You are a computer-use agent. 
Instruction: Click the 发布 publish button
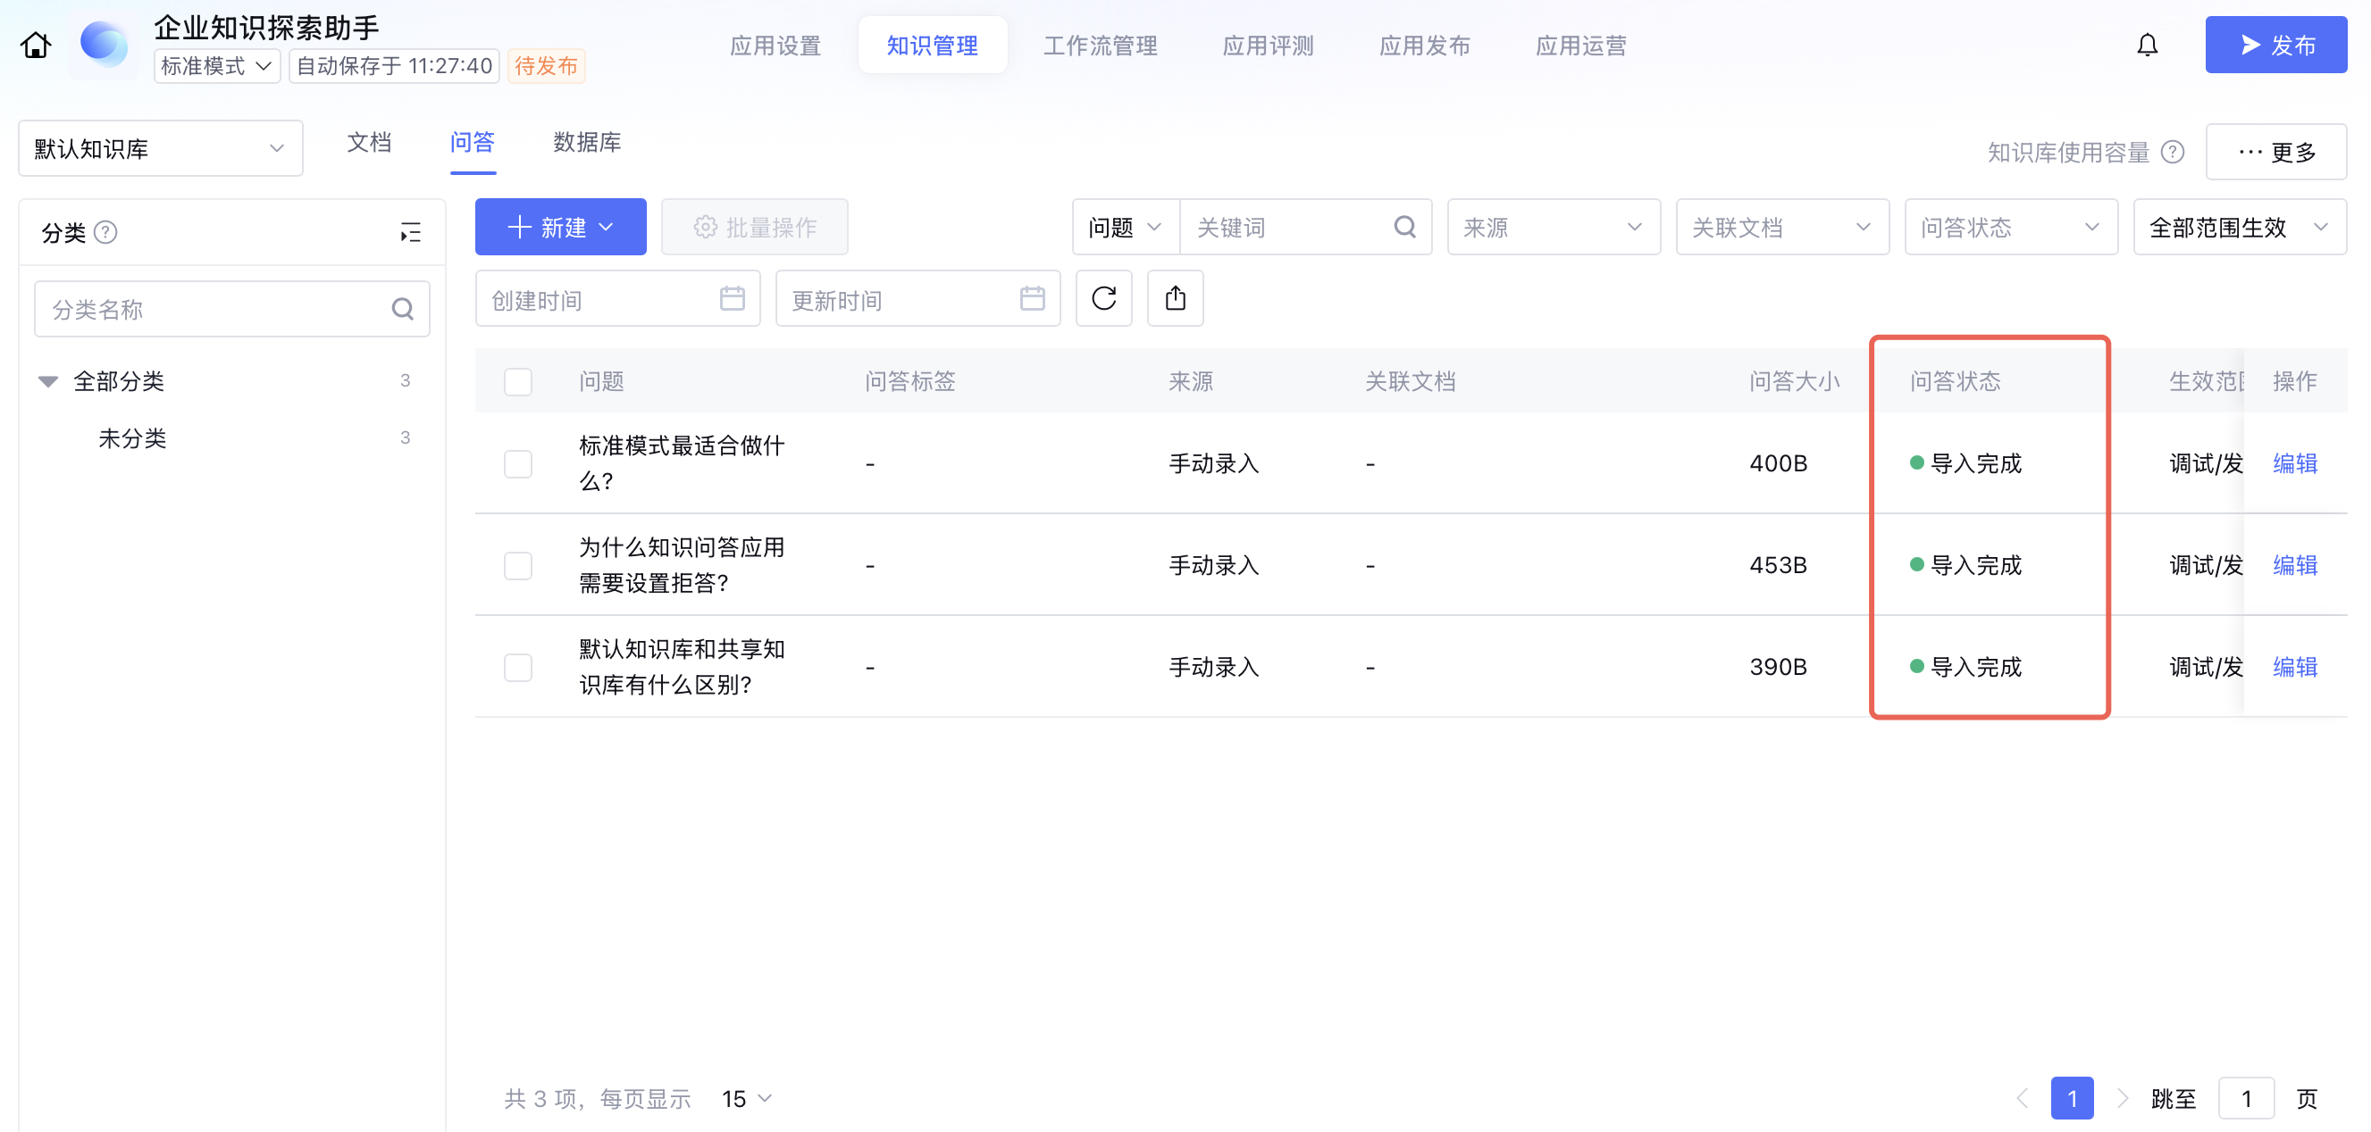(2275, 44)
